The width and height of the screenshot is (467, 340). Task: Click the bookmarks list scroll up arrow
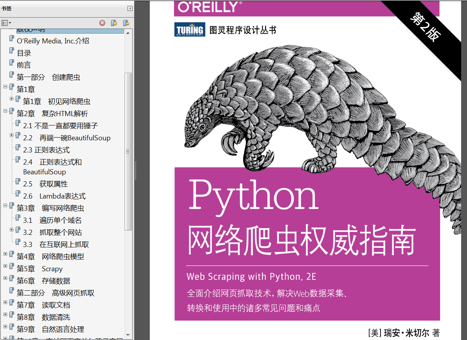point(128,33)
